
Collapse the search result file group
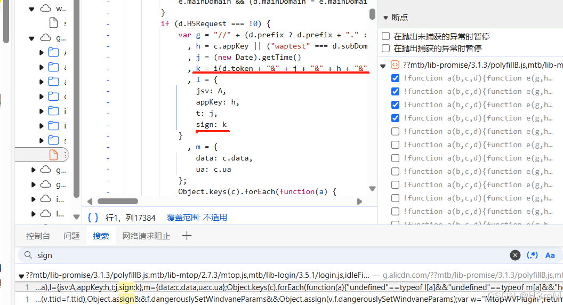click(21, 276)
